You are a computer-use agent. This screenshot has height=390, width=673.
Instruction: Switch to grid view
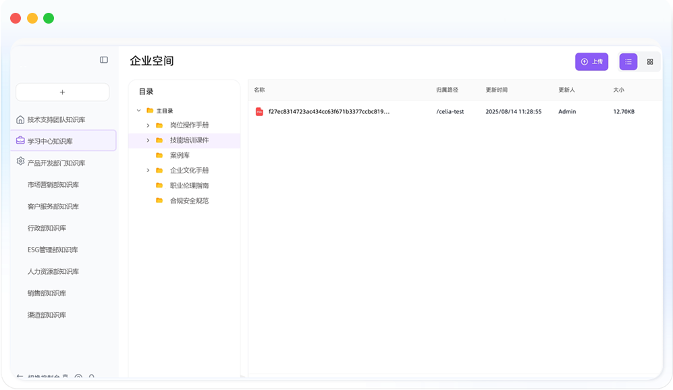pos(650,61)
